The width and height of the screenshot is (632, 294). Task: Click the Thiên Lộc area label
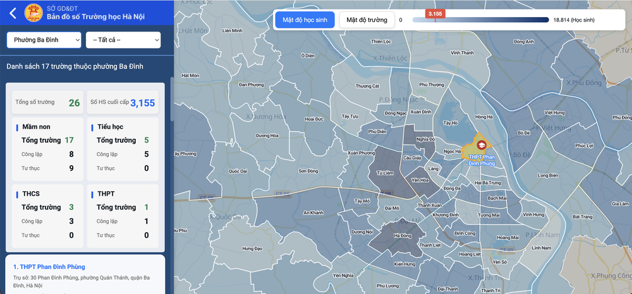tap(381, 42)
